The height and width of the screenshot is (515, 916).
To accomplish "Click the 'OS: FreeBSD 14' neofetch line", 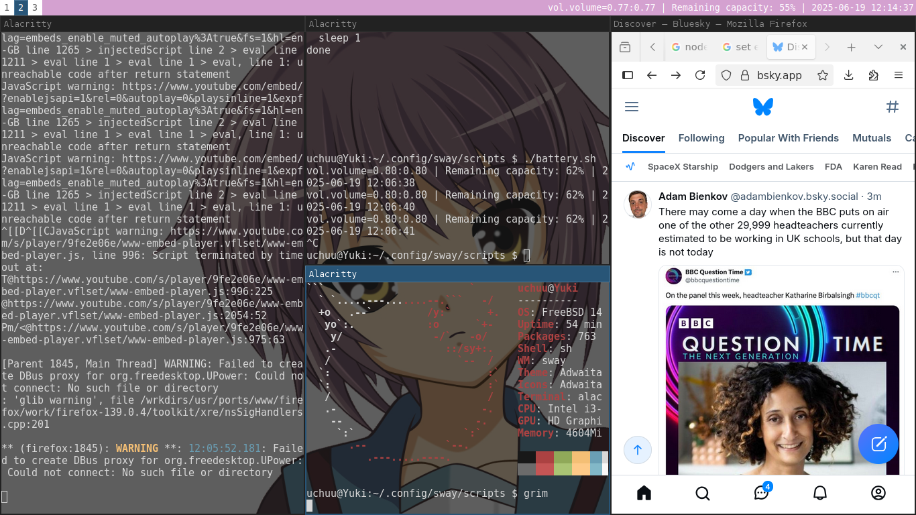I will (x=560, y=312).
